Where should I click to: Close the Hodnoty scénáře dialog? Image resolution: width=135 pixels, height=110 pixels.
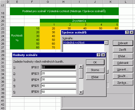coord(103,55)
